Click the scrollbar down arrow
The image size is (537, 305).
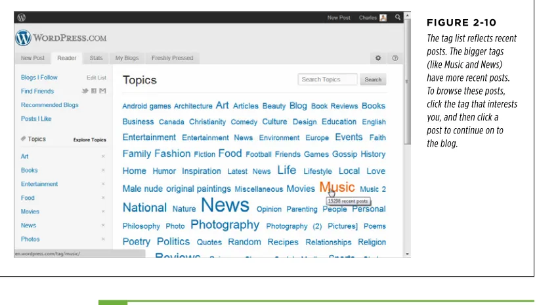tap(407, 254)
